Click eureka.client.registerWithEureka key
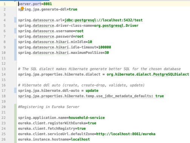Image resolution: width=190 pixels, height=143 pixels. pos(52,123)
